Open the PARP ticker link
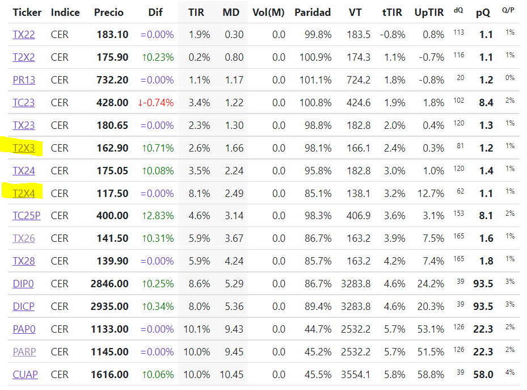Screen dimensions: 527x390 coord(24,351)
